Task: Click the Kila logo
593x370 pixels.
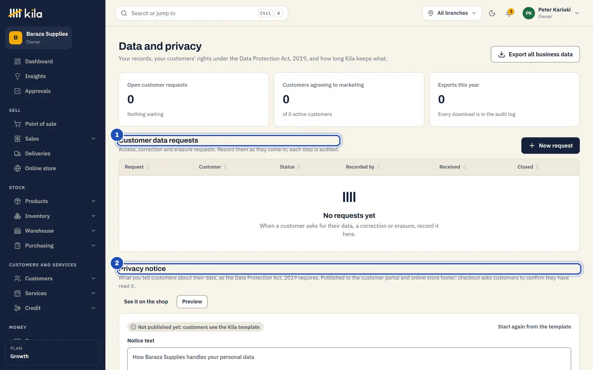Action: coord(25,13)
